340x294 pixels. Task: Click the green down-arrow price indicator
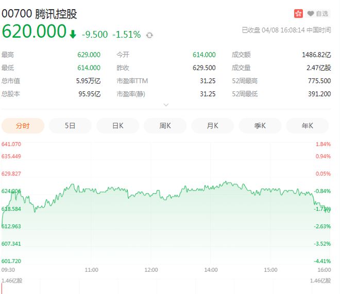[x=73, y=35]
